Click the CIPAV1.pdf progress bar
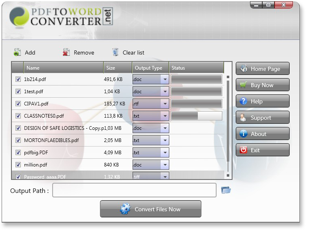 pyautogui.click(x=196, y=104)
